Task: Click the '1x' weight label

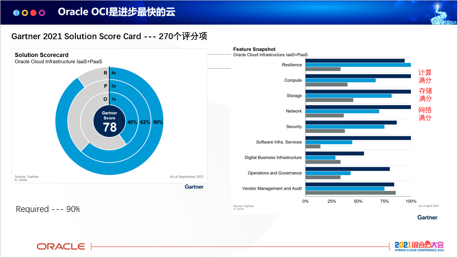Action: (114, 99)
